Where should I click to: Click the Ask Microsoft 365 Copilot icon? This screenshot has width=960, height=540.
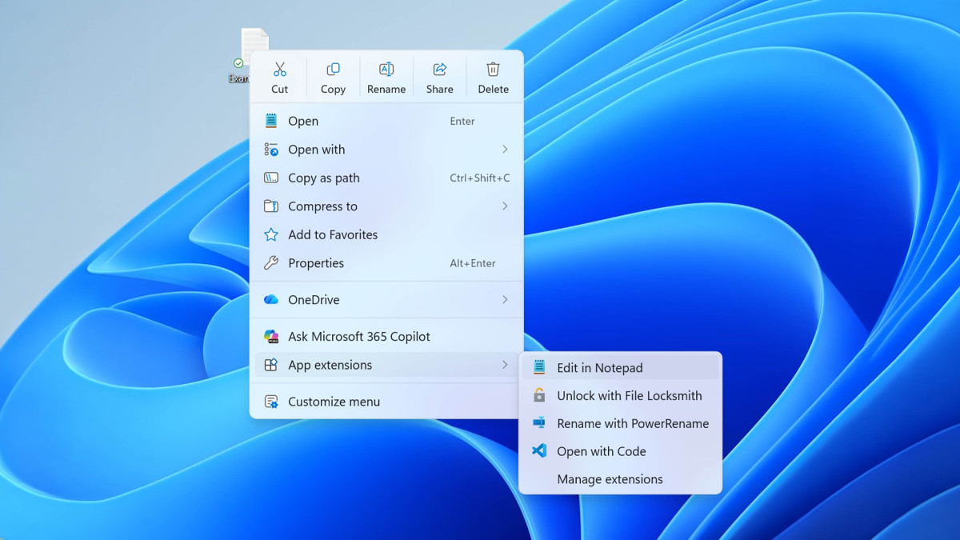pyautogui.click(x=271, y=336)
